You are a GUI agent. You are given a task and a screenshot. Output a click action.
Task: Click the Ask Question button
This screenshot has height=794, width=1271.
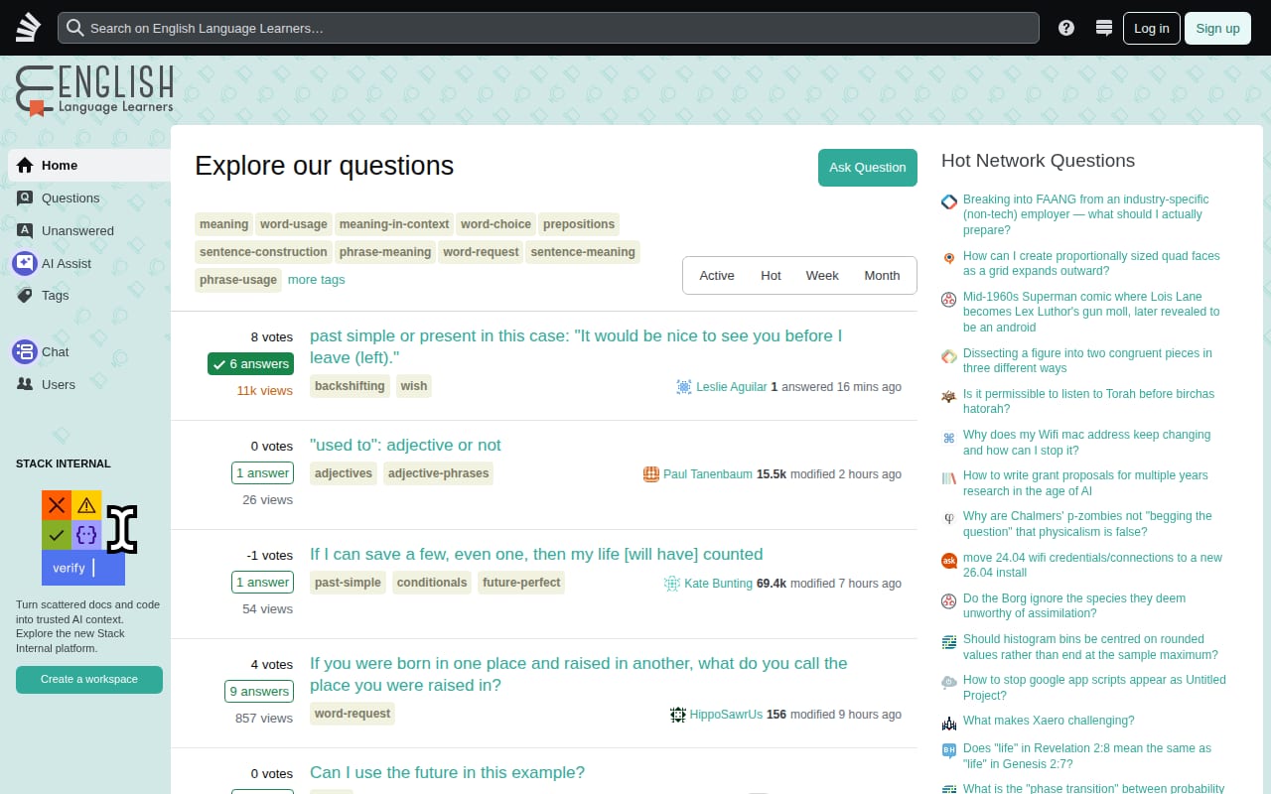[x=868, y=168]
